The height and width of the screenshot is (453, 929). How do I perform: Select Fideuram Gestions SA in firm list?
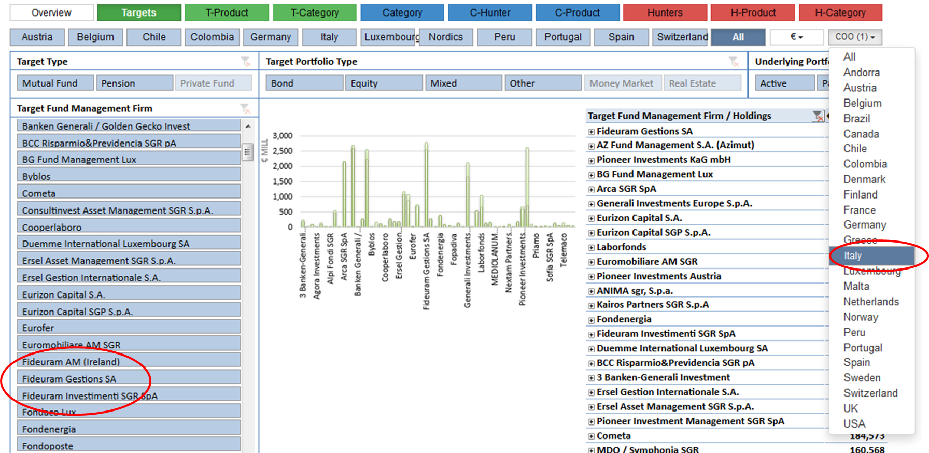click(x=129, y=377)
